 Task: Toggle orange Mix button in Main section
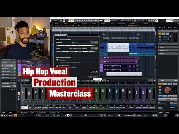[160, 84]
